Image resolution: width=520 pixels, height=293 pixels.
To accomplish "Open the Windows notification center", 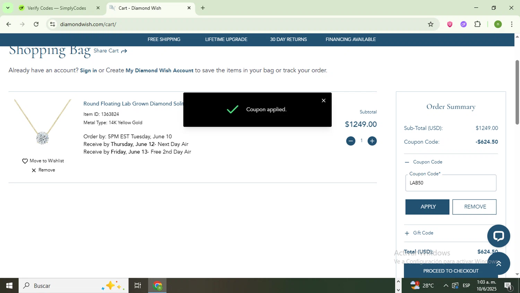I will pos(508,286).
